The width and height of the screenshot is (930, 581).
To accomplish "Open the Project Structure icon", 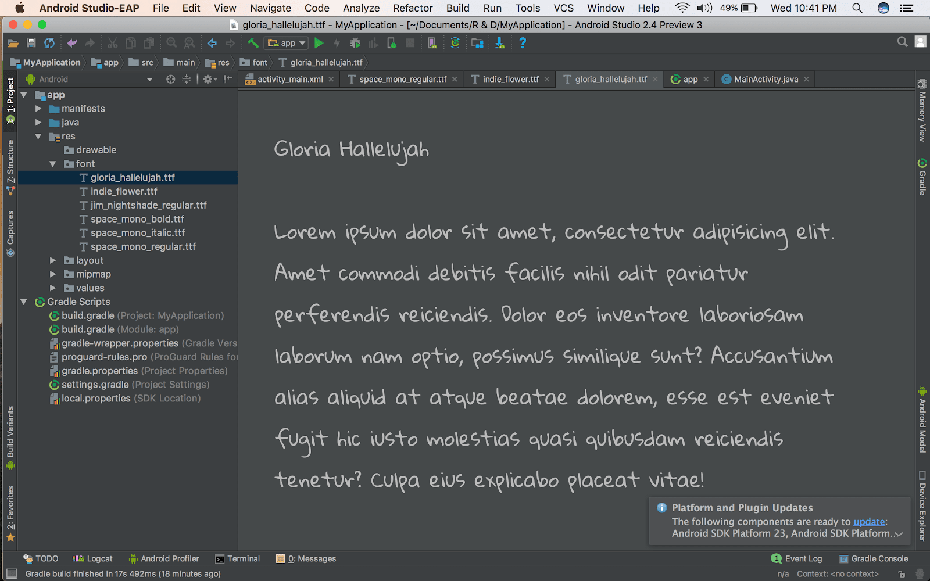I will 477,43.
